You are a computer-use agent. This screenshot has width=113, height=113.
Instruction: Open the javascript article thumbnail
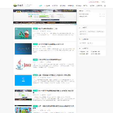[x=23, y=49]
